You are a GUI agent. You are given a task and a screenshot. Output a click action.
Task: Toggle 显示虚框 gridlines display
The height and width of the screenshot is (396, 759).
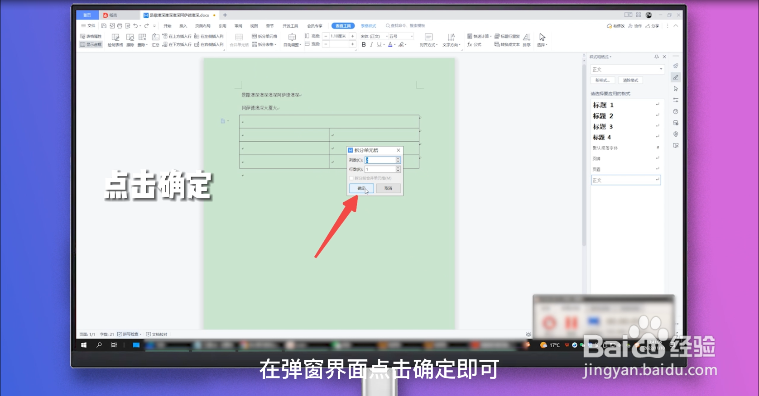pyautogui.click(x=91, y=44)
